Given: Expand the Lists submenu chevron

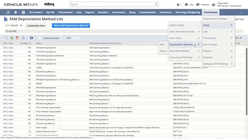Looking at the screenshot, I should [x=232, y=32].
